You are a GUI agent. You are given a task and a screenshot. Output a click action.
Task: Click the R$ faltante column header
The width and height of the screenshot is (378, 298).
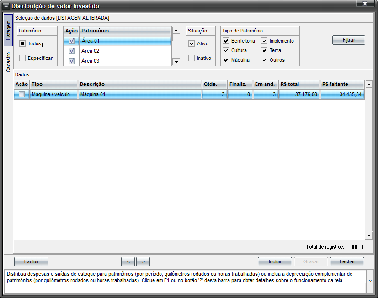coord(342,85)
